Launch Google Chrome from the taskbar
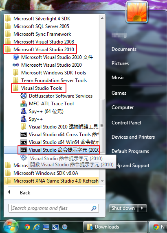Screen dimensions: 167x233 point(27,227)
